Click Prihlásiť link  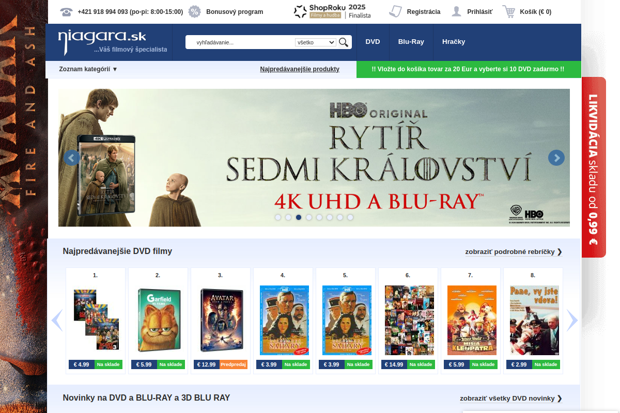(480, 12)
